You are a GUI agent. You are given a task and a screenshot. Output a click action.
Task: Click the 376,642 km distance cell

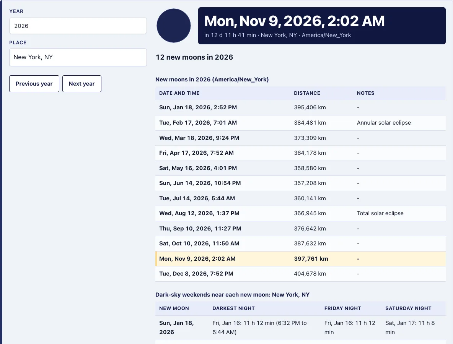(x=310, y=229)
